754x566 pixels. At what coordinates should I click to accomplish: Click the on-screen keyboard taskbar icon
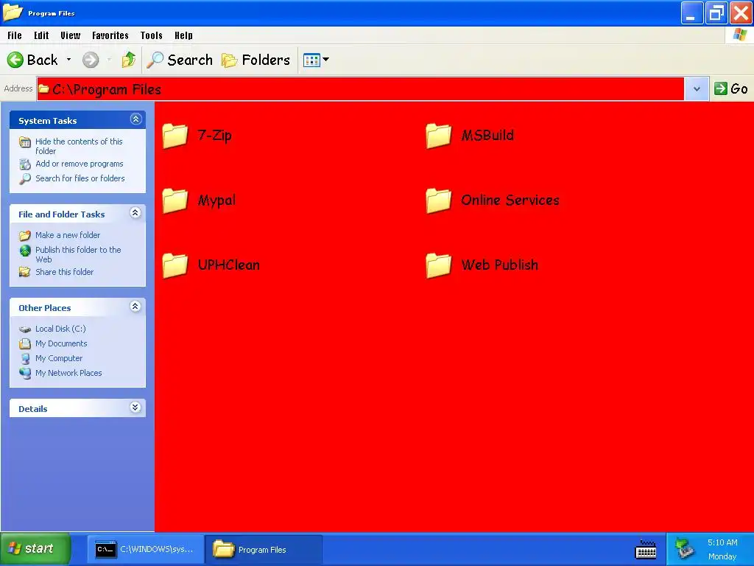coord(646,549)
